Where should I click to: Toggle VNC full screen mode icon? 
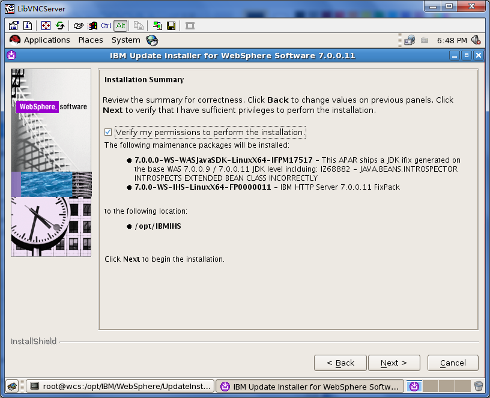tap(46, 26)
